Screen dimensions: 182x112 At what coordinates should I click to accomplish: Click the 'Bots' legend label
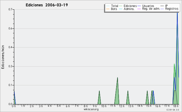coord(114,9)
